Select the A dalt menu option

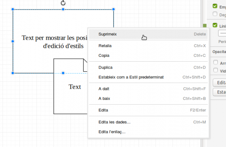[148, 89]
